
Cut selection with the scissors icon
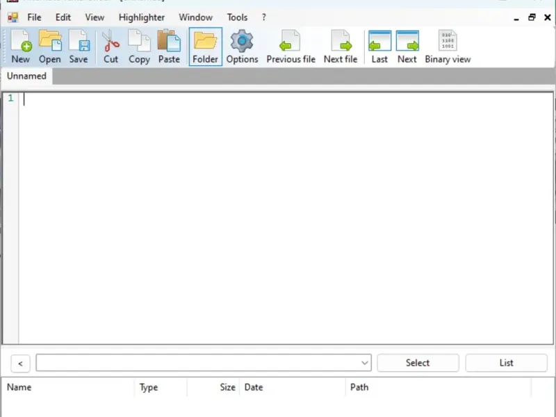coord(111,47)
